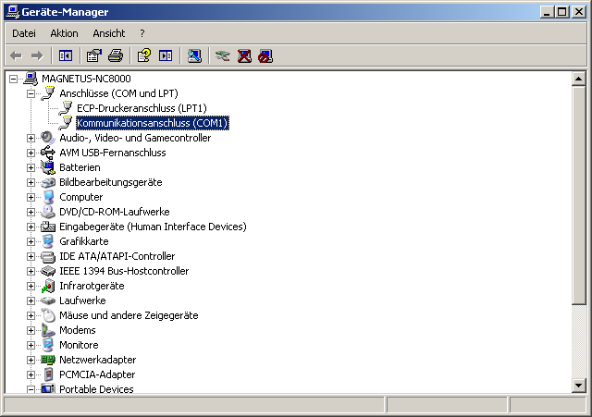Click the disc drive icon for DVD/CD-ROM-Laufwerke
Image resolution: width=592 pixels, height=417 pixels.
tap(48, 212)
